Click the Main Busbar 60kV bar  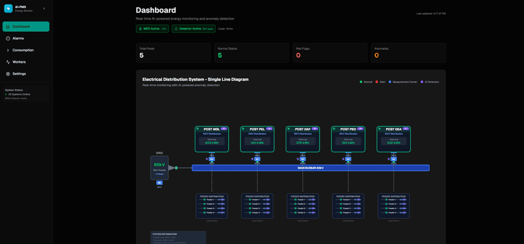(x=311, y=168)
